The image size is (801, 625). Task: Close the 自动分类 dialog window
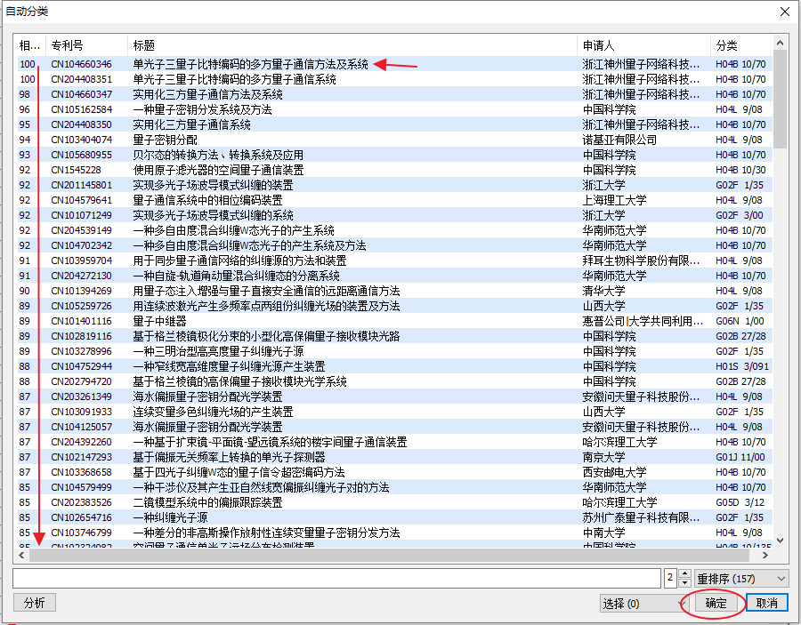(x=784, y=12)
